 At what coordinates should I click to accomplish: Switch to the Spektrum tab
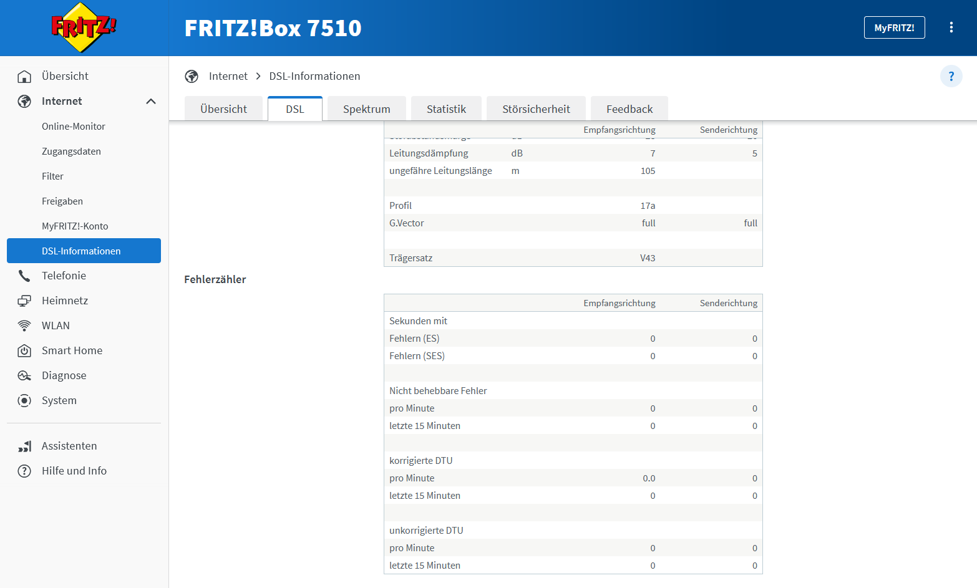pyautogui.click(x=367, y=108)
